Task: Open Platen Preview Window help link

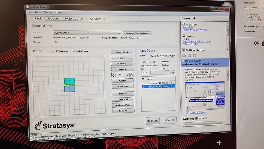Action: pyautogui.click(x=195, y=30)
